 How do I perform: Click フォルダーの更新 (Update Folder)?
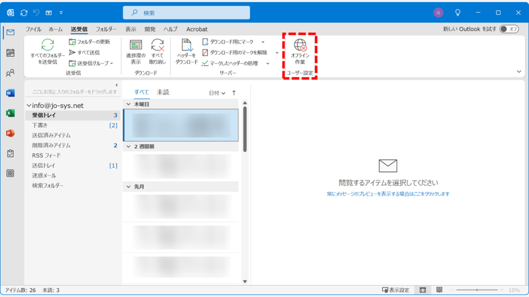(90, 42)
